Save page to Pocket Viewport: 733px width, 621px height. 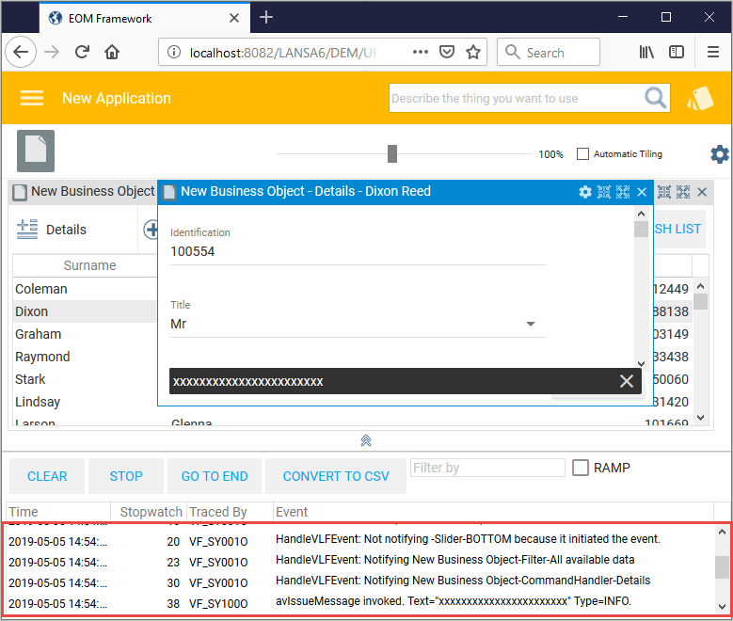[447, 52]
